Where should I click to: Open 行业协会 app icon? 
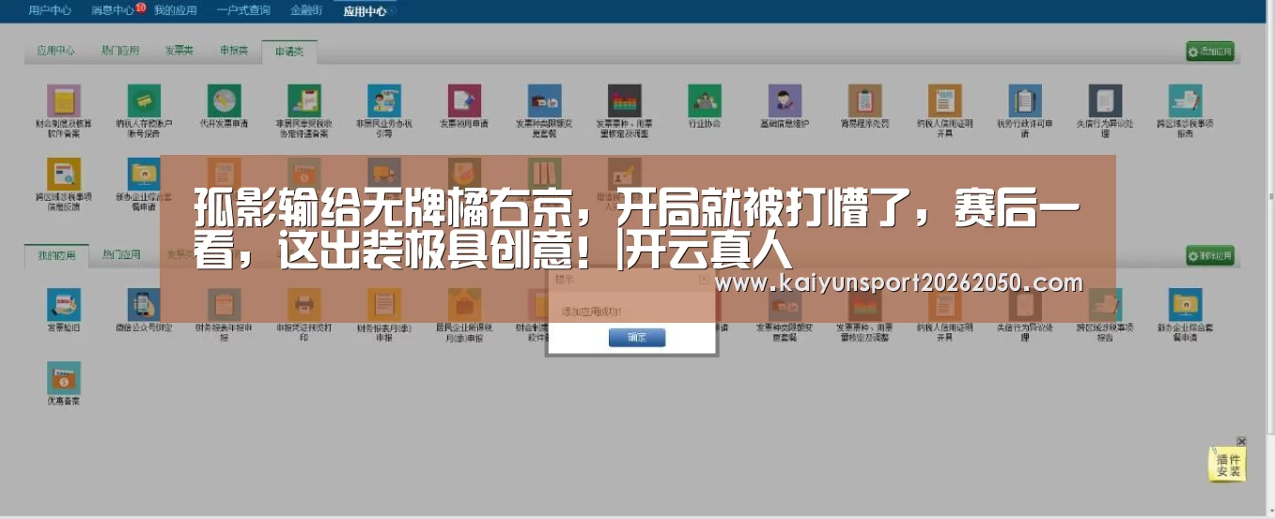tap(705, 100)
